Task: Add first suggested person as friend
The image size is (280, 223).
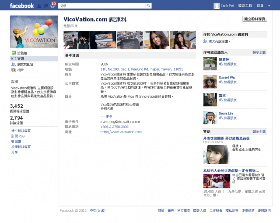Action: [x=230, y=64]
